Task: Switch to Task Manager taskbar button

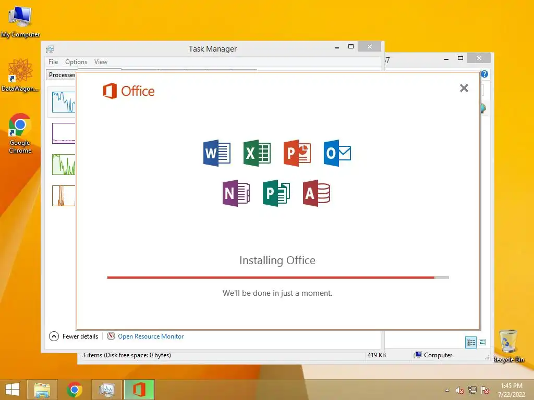Action: tap(107, 390)
